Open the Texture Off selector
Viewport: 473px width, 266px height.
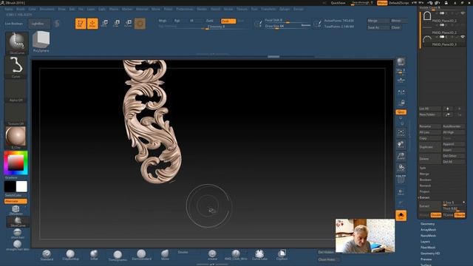pos(16,115)
